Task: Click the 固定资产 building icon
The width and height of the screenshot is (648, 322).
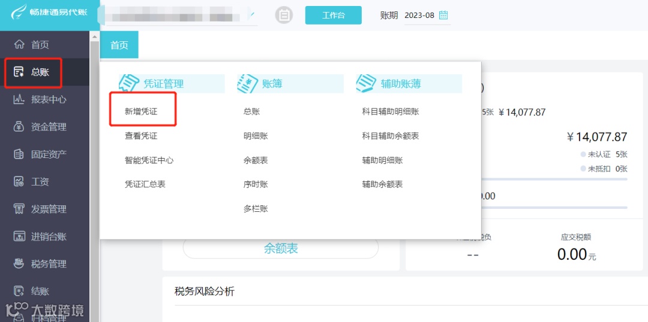Action: 19,154
